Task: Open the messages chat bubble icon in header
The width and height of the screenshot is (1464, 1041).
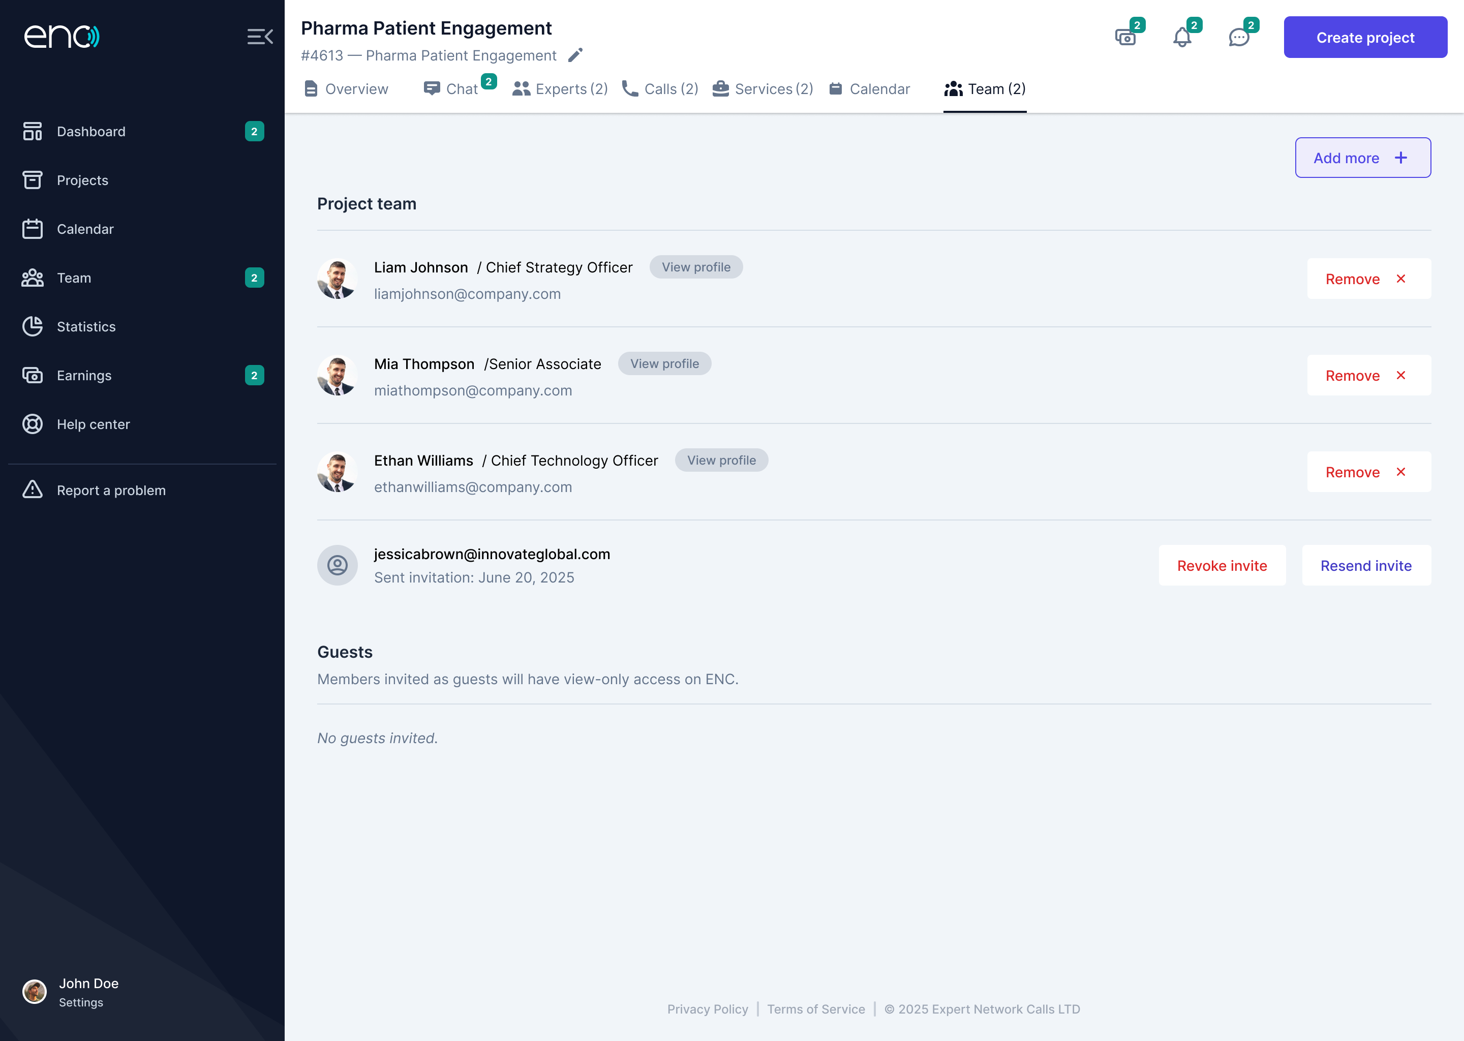Action: (1238, 37)
